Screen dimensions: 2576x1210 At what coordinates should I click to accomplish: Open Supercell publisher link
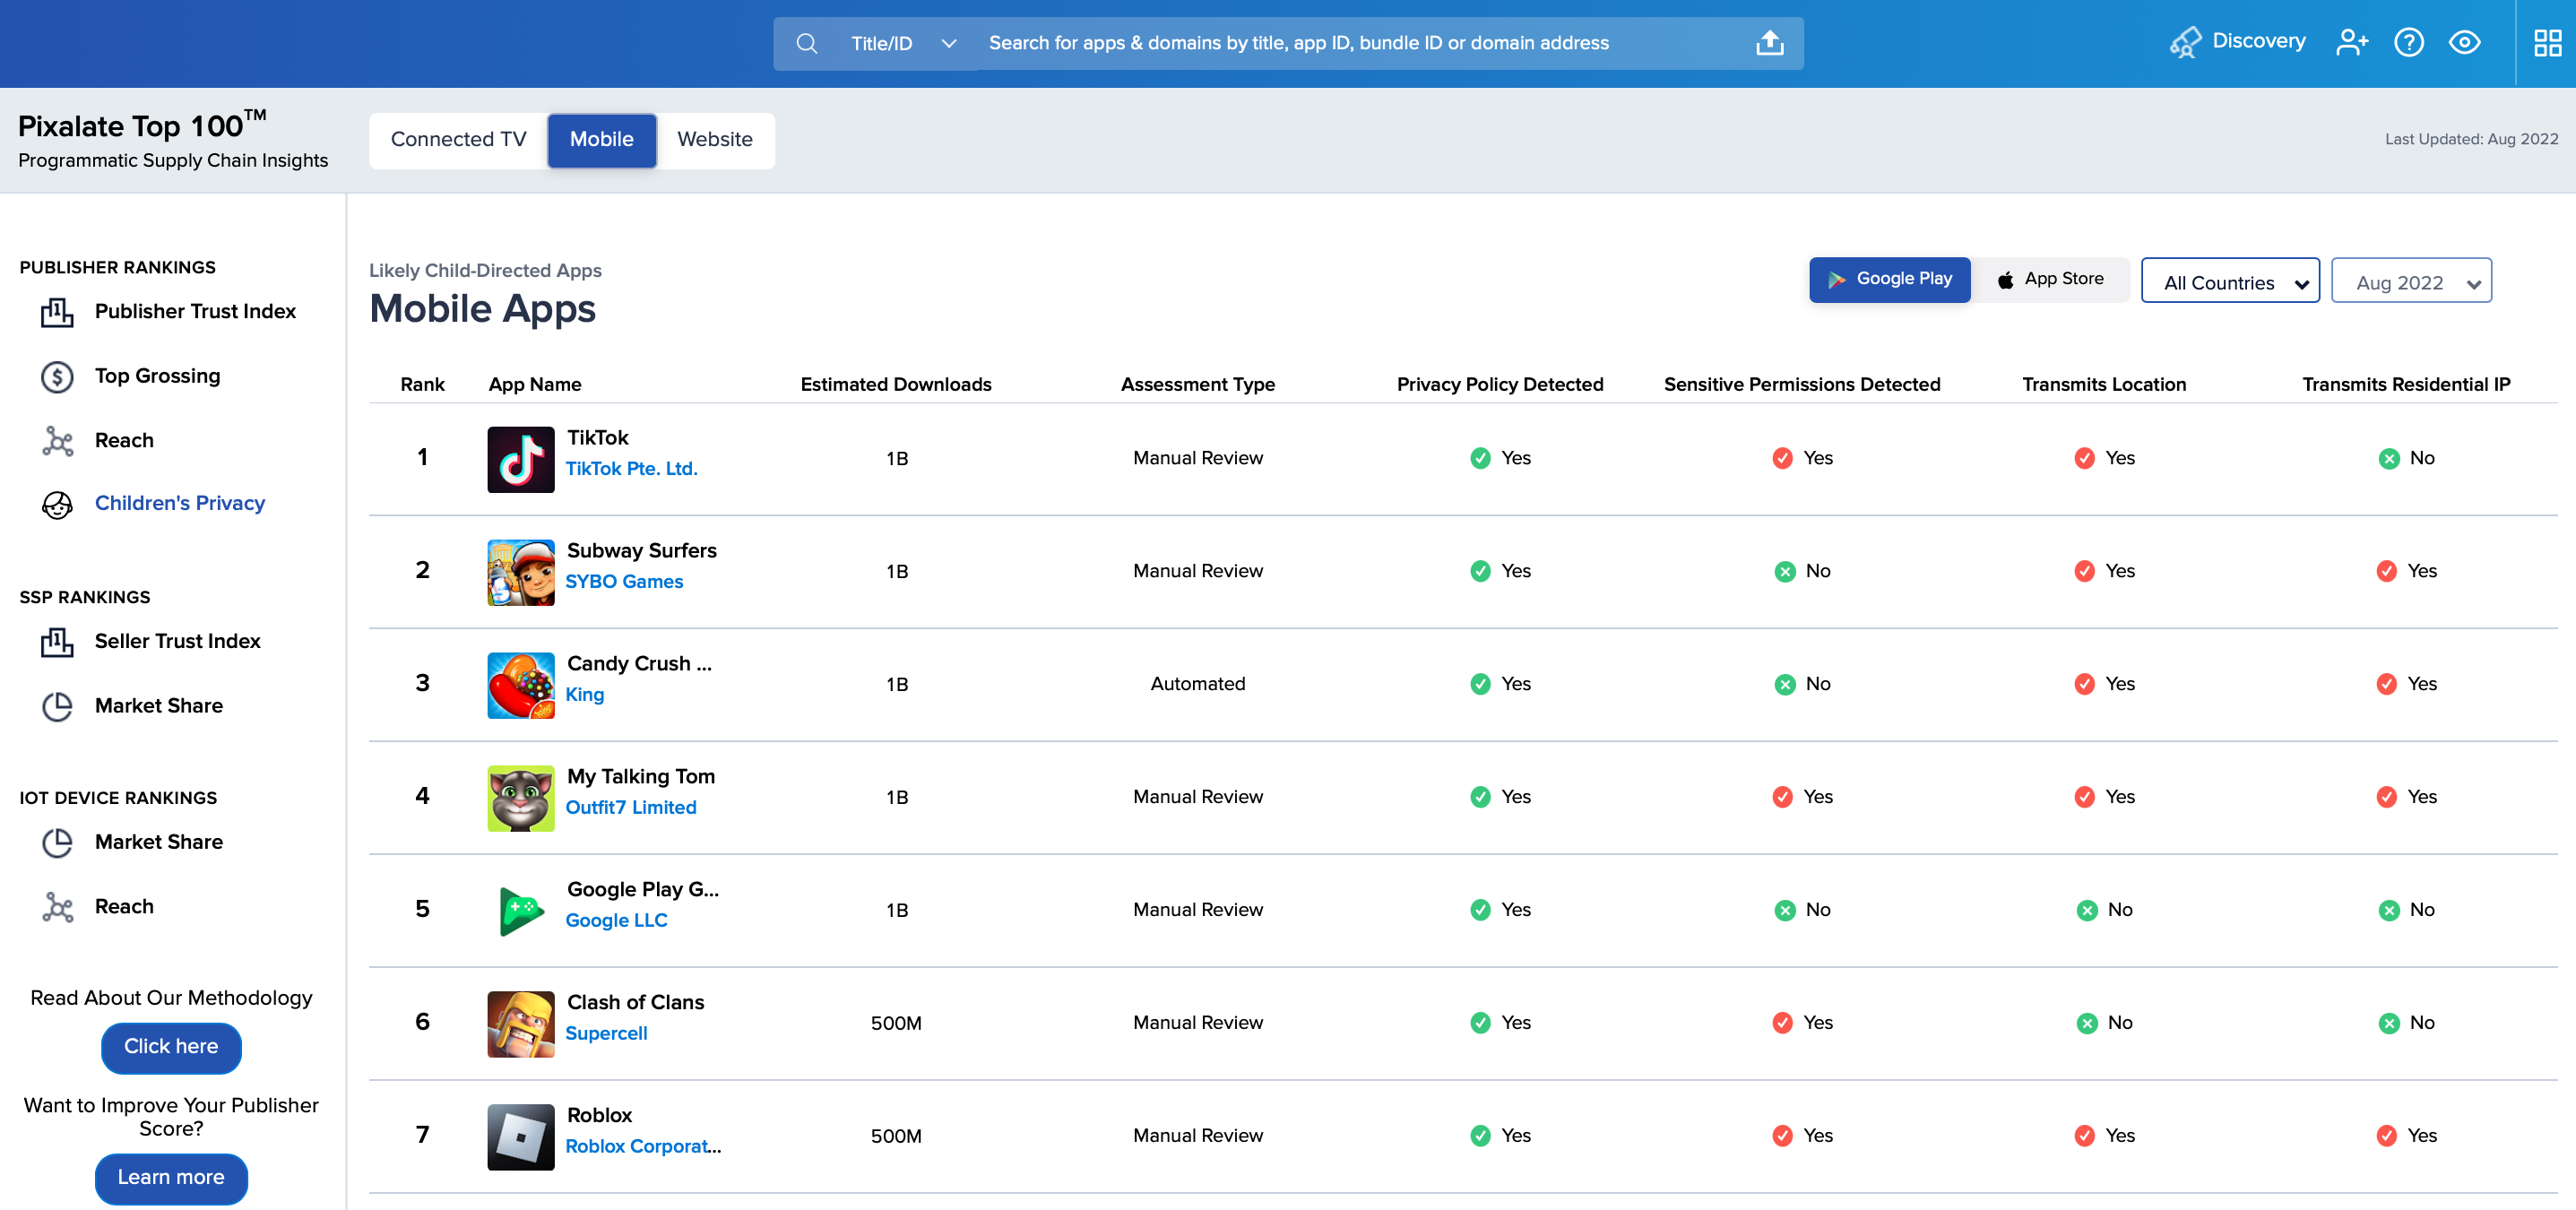point(606,1034)
